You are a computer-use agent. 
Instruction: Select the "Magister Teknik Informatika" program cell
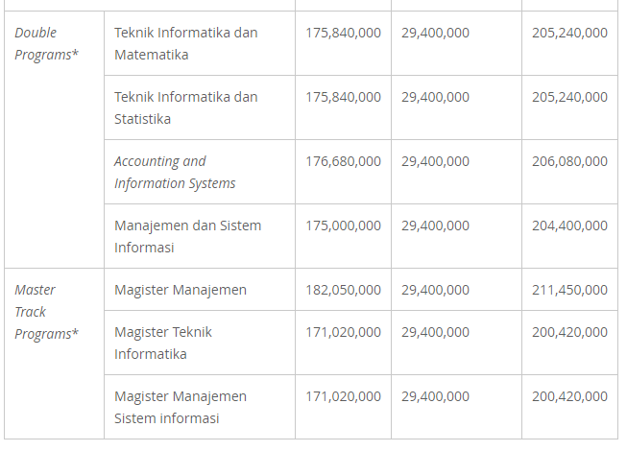(x=163, y=343)
